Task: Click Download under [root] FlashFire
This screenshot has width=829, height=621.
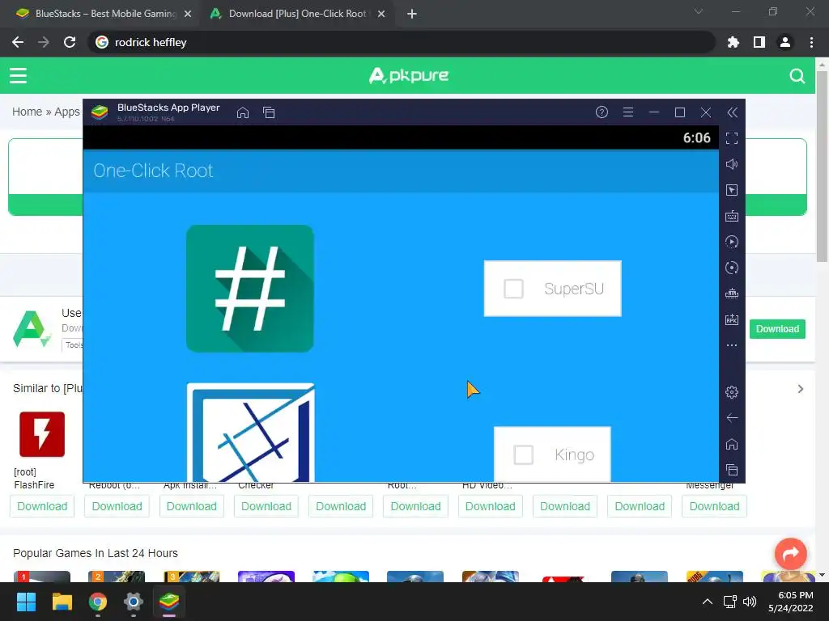Action: pyautogui.click(x=42, y=506)
